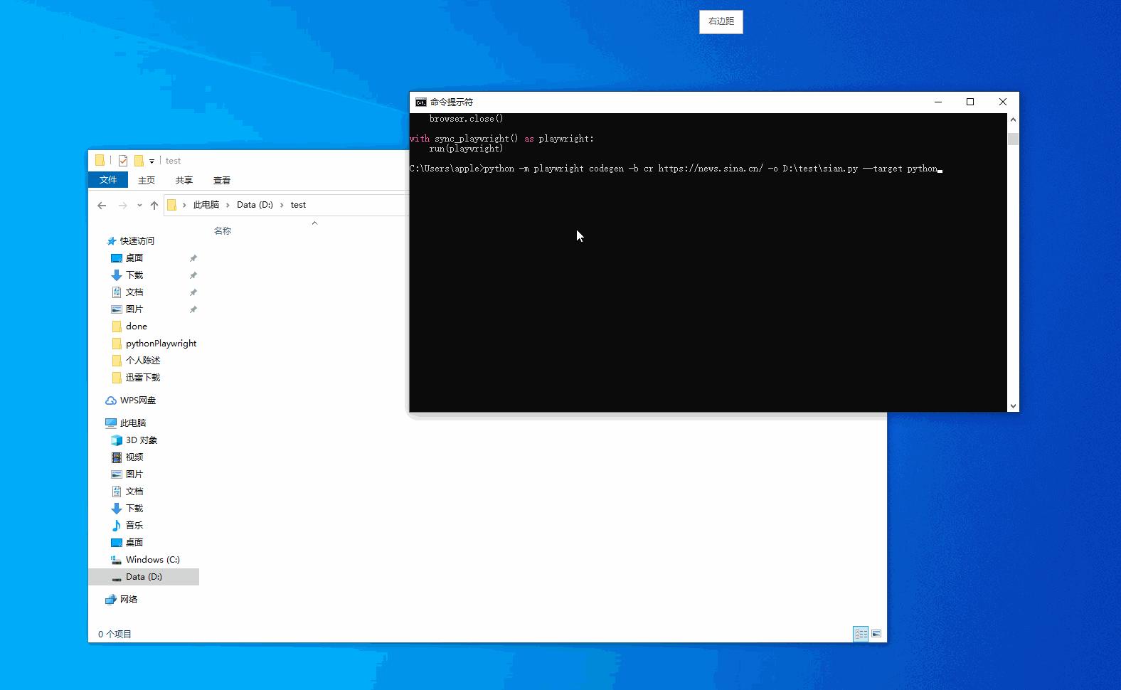The width and height of the screenshot is (1121, 690).
Task: Select 网络 in navigation pane
Action: 129,600
